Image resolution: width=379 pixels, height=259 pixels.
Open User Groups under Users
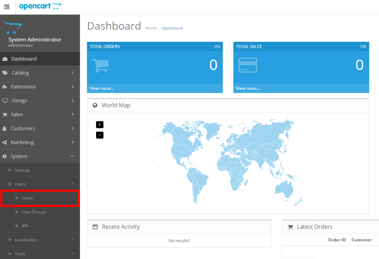(40, 212)
